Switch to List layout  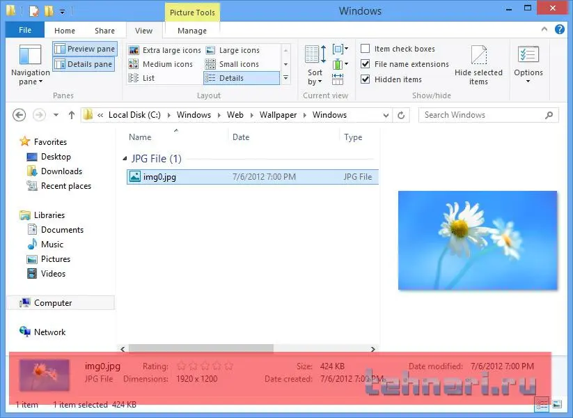click(142, 78)
